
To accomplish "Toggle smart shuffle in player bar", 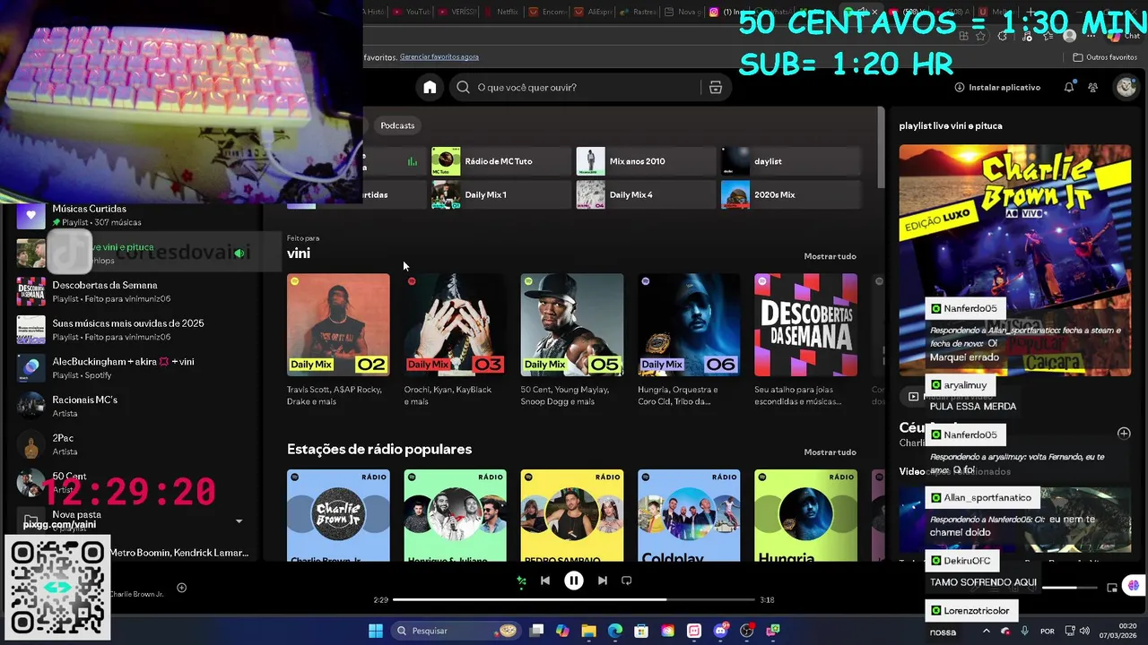I will [521, 580].
